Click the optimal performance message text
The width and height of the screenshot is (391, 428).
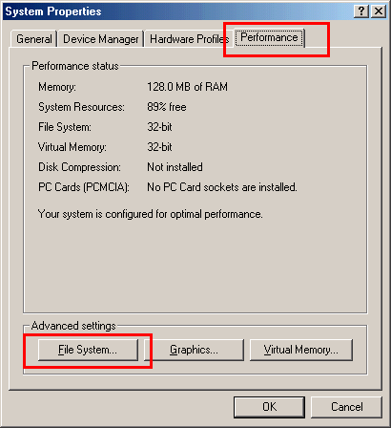(151, 214)
